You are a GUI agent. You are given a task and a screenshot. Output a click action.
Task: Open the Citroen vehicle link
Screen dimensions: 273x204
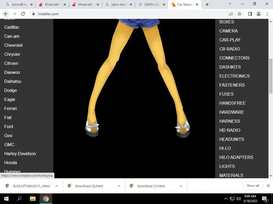click(x=11, y=63)
